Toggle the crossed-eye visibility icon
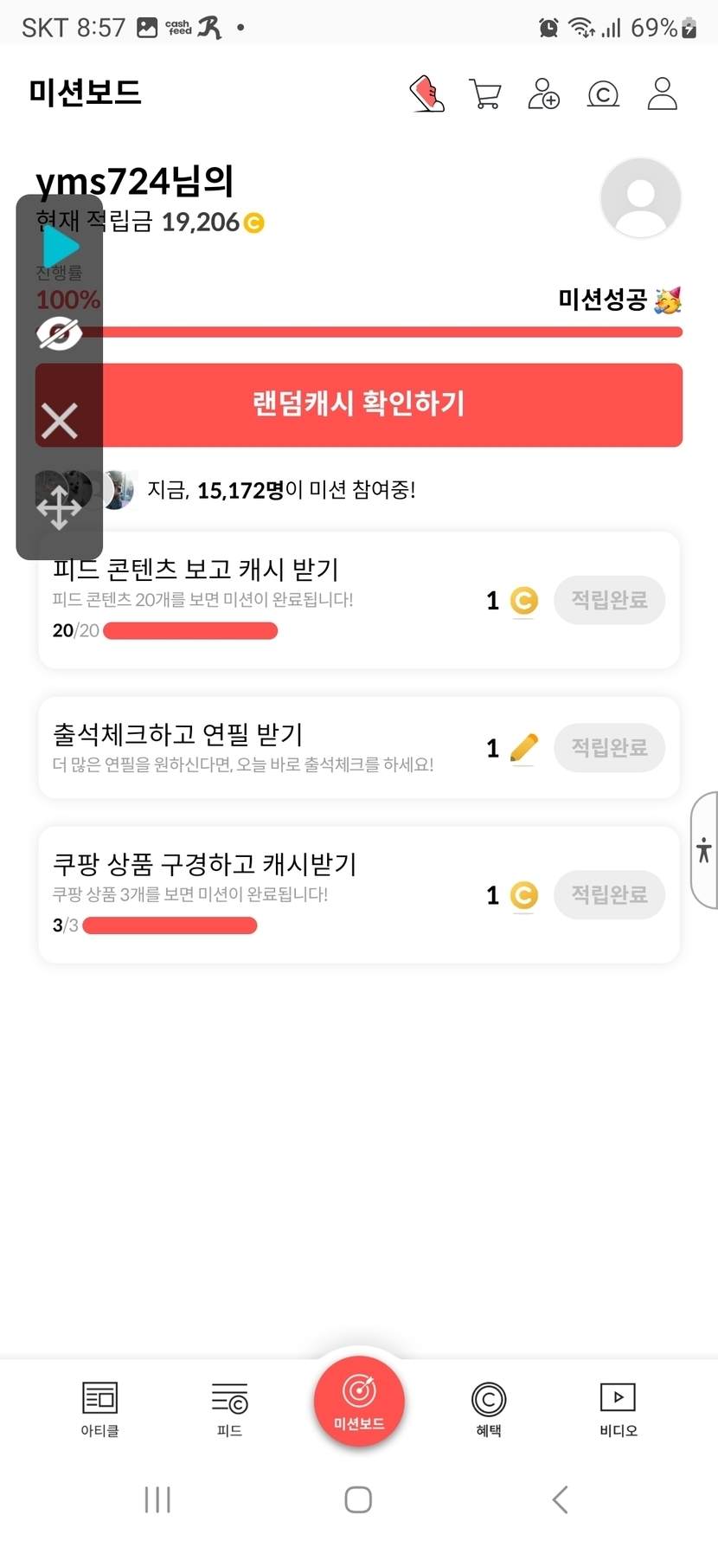718x1541 pixels. coord(59,333)
